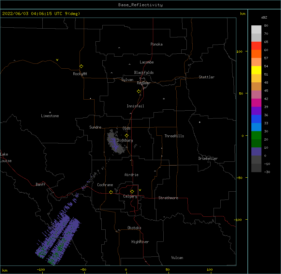Click the Calgary city label
This screenshot has width=281, height=274.
130,196
